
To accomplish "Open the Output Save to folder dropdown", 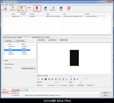I will [x=20, y=90].
